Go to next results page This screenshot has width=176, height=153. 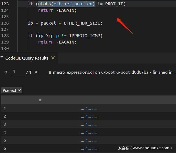[36, 72]
